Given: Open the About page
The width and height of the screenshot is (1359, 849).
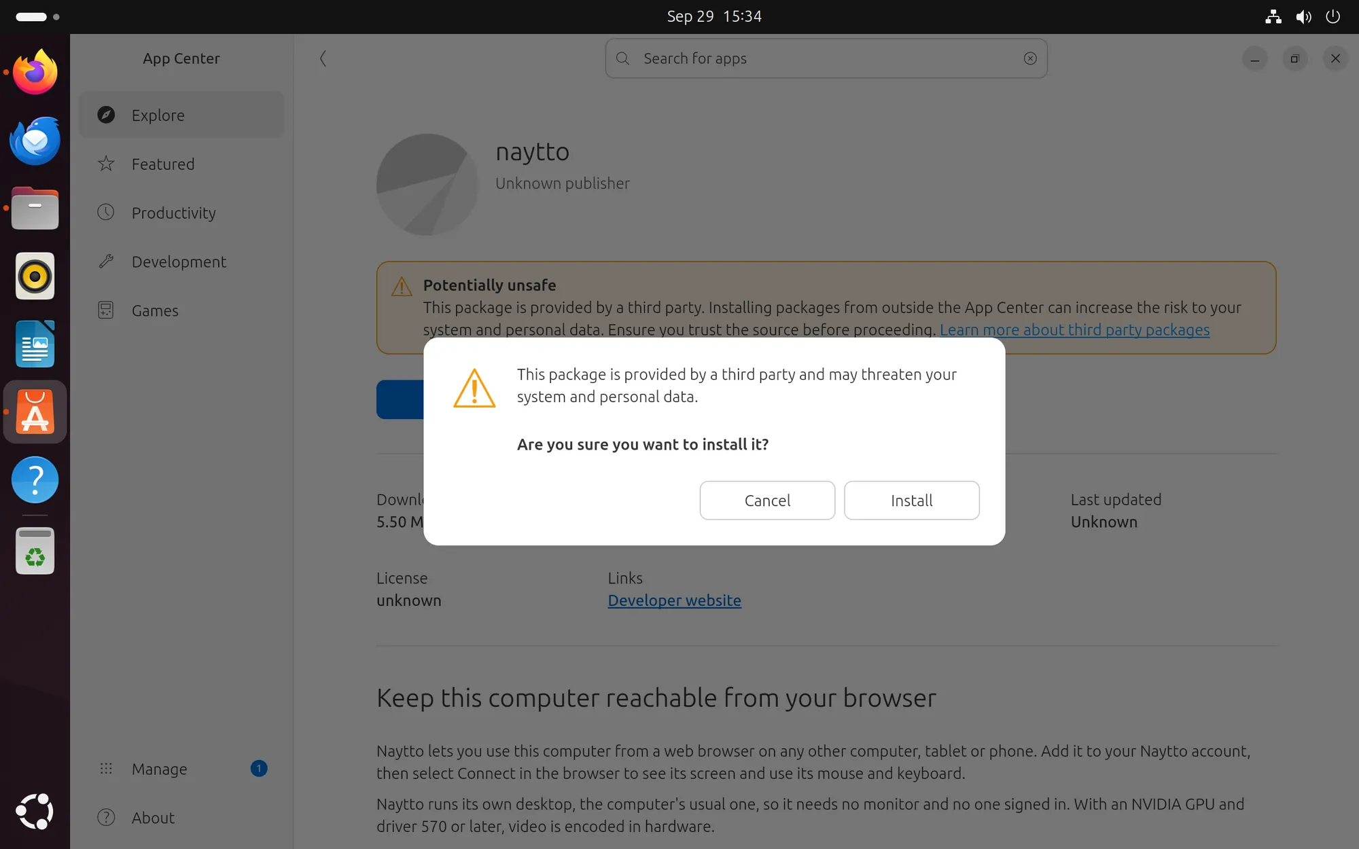Looking at the screenshot, I should tap(181, 818).
